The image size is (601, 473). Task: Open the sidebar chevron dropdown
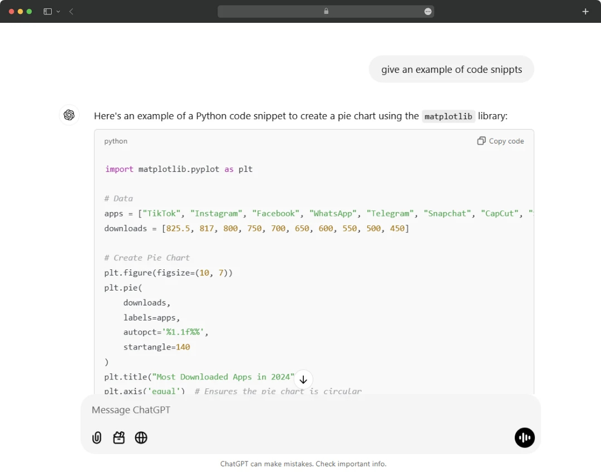(x=58, y=11)
